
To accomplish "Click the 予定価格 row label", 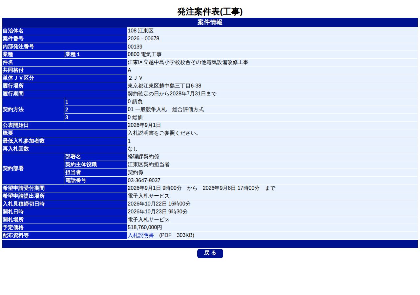I will pyautogui.click(x=65, y=227).
